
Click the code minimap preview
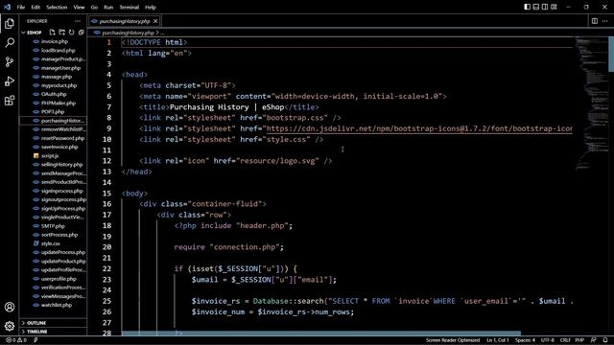(x=591, y=103)
